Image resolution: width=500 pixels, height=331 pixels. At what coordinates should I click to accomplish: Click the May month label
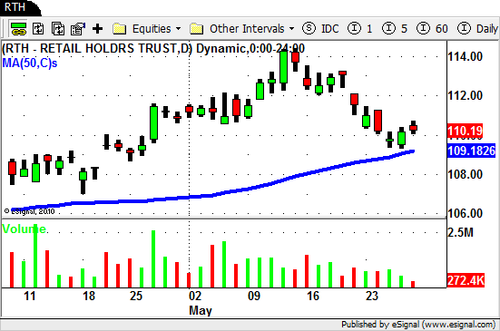201,311
